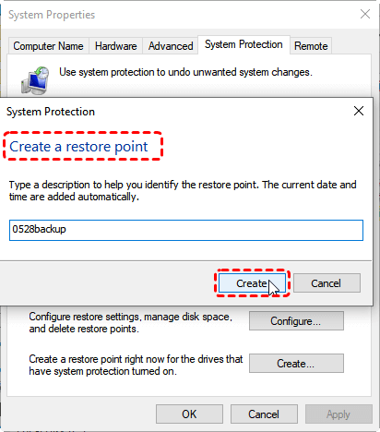Focus the restore point description field
380x432 pixels.
click(x=186, y=230)
